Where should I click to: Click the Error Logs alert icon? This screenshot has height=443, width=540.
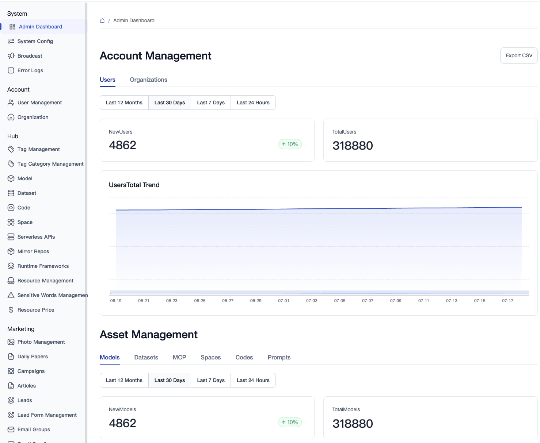[11, 70]
